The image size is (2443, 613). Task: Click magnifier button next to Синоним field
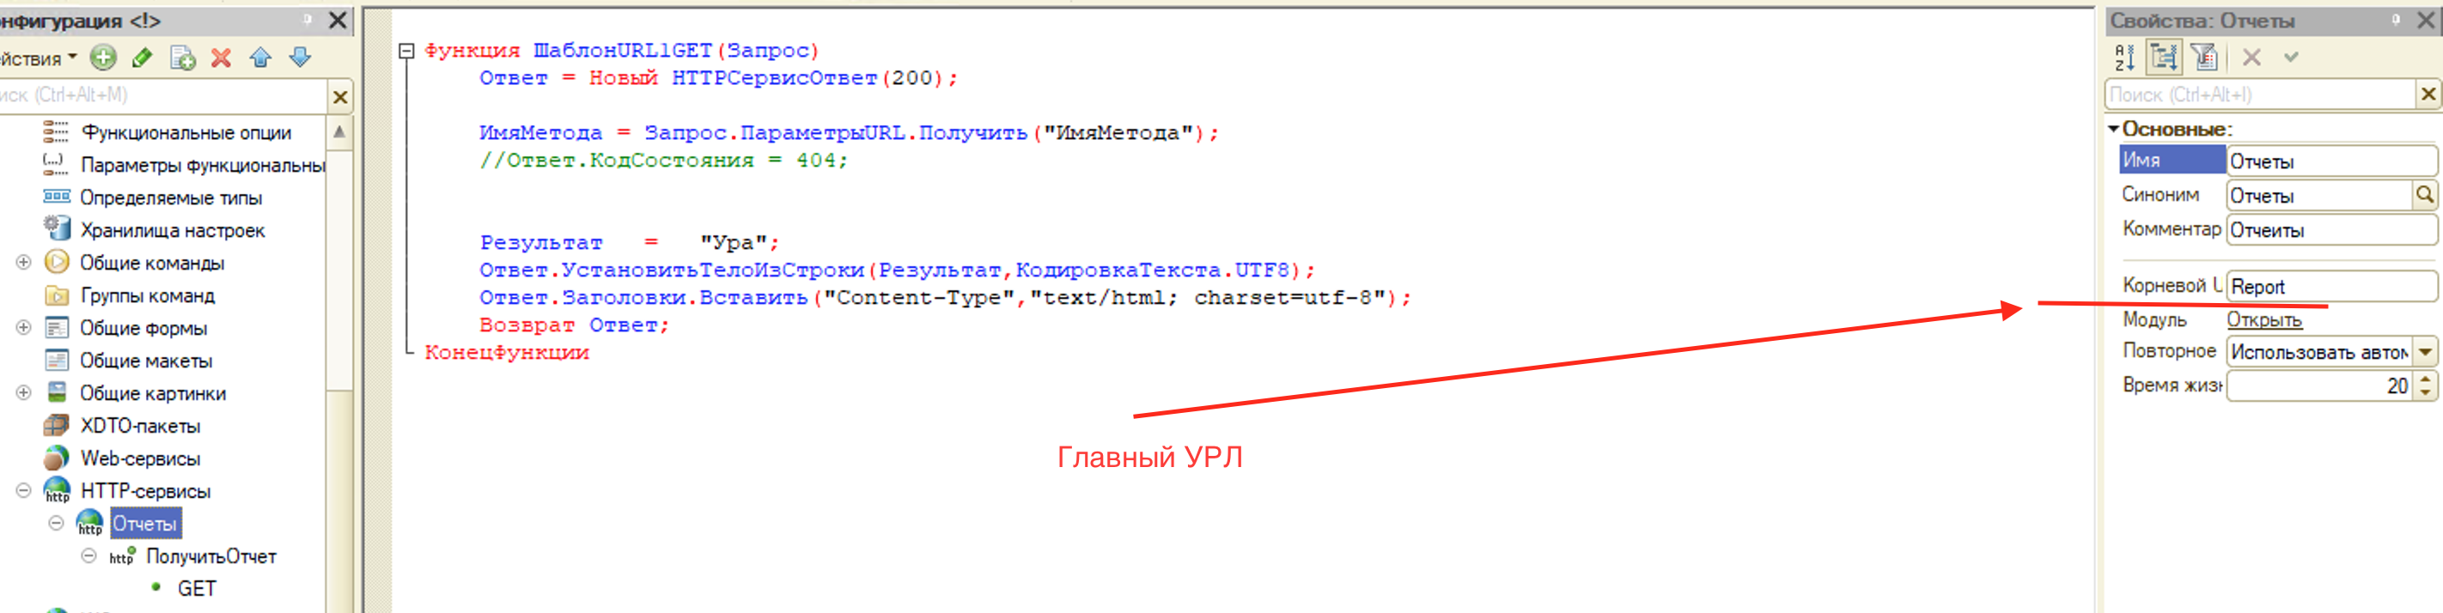pyautogui.click(x=2424, y=195)
